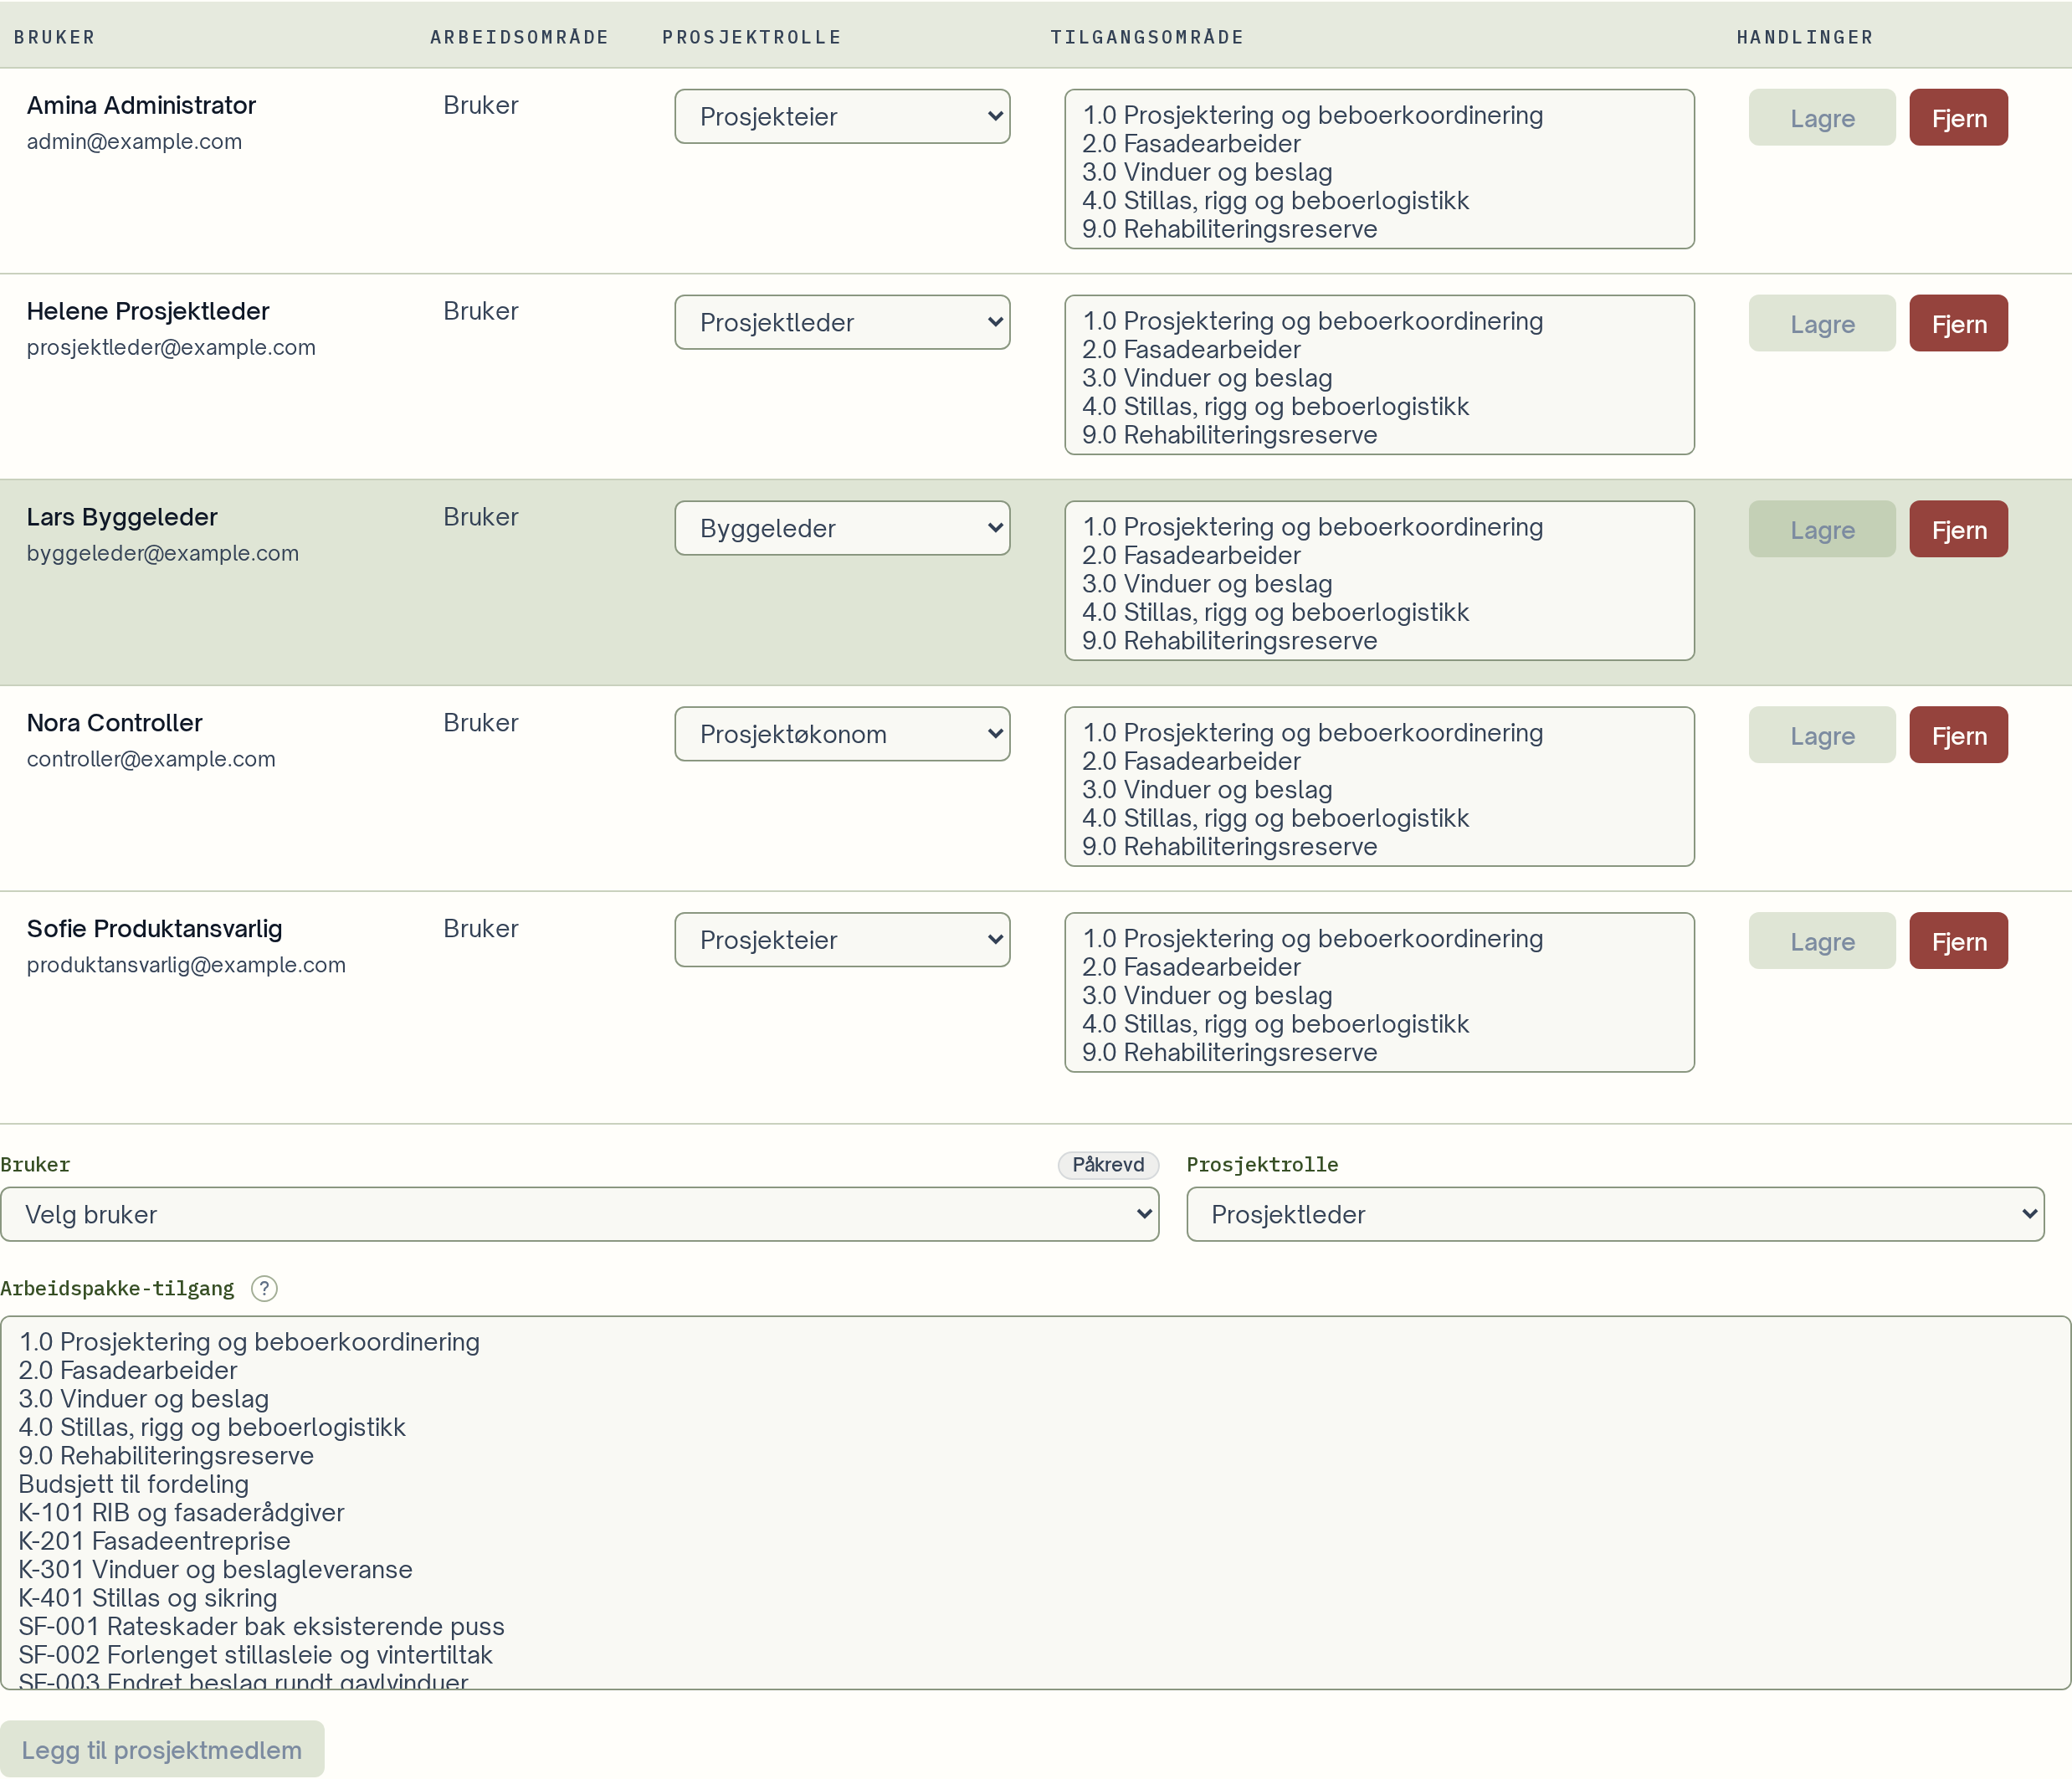Click the name Helene Prosjektleder
2072x1779 pixels.
148,312
